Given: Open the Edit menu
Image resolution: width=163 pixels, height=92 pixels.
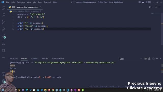Looking at the screenshot, I should [x=13, y=2].
